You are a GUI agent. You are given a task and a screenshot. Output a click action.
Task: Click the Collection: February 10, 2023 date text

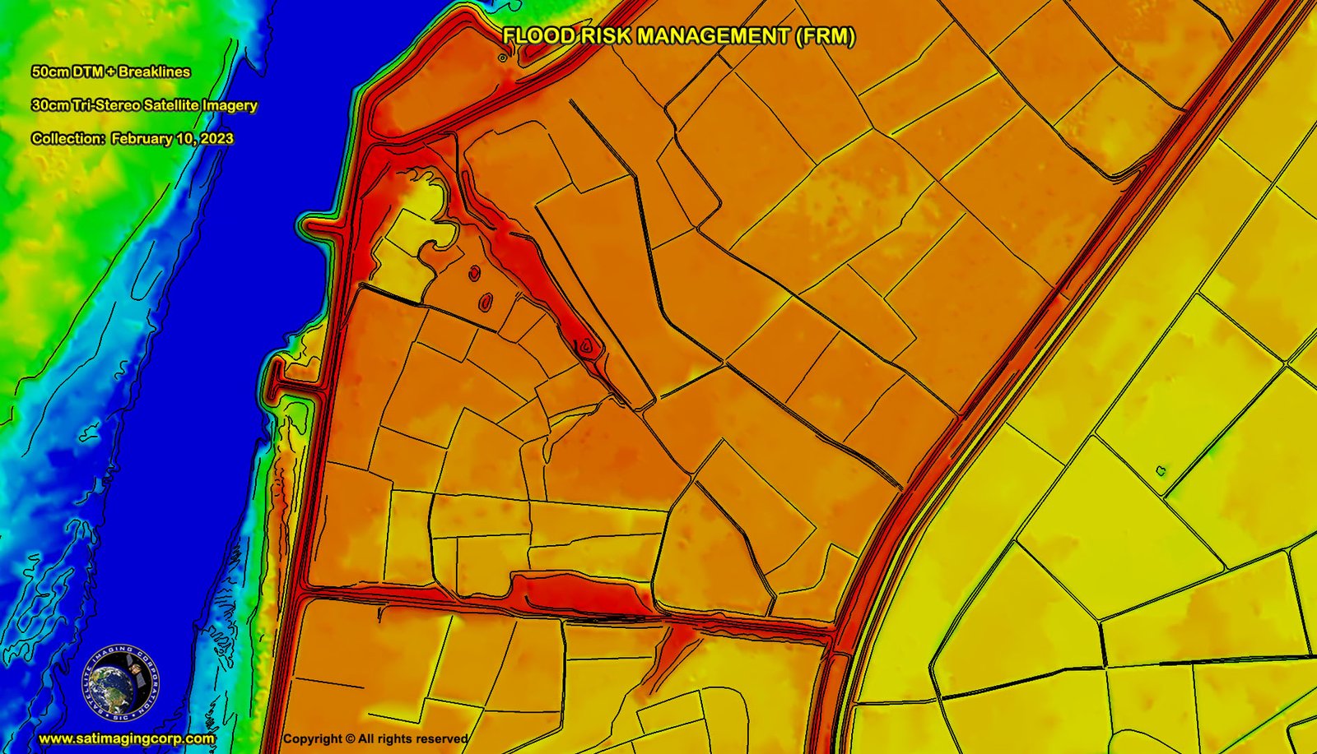pos(133,138)
